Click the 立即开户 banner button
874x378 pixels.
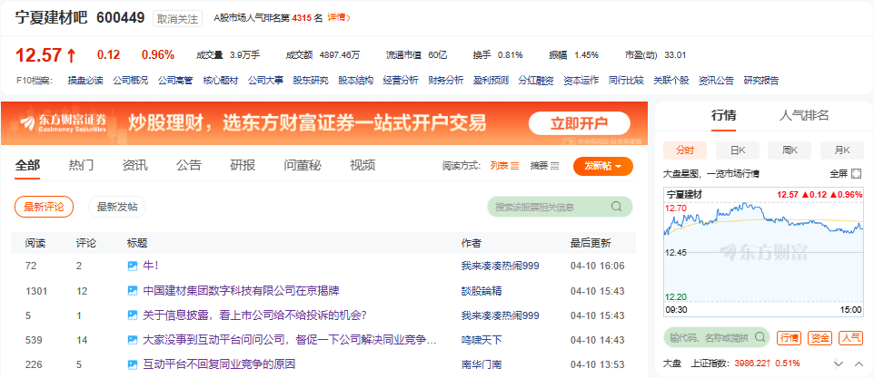pyautogui.click(x=579, y=123)
